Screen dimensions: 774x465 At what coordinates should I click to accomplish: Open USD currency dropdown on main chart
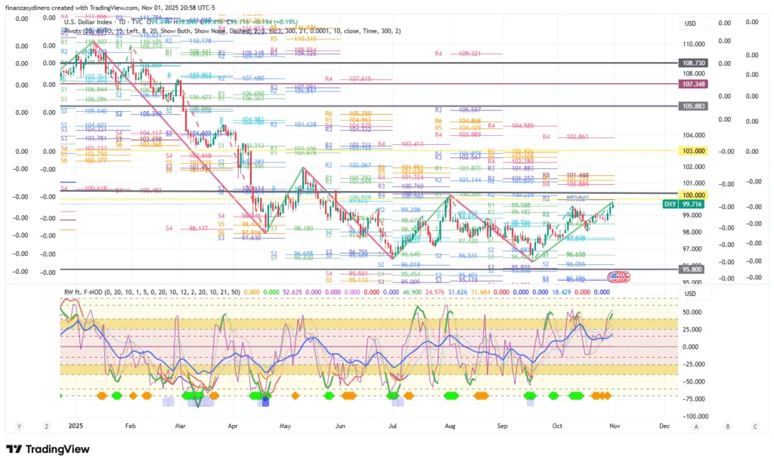(x=689, y=23)
